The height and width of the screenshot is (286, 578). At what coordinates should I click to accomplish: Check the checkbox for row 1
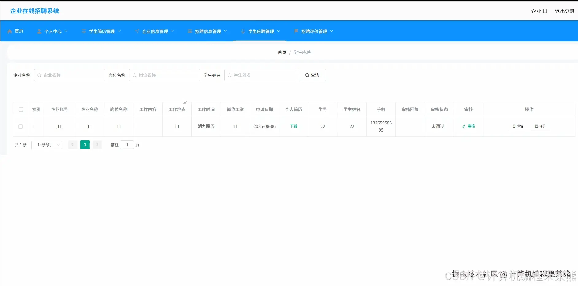(21, 127)
